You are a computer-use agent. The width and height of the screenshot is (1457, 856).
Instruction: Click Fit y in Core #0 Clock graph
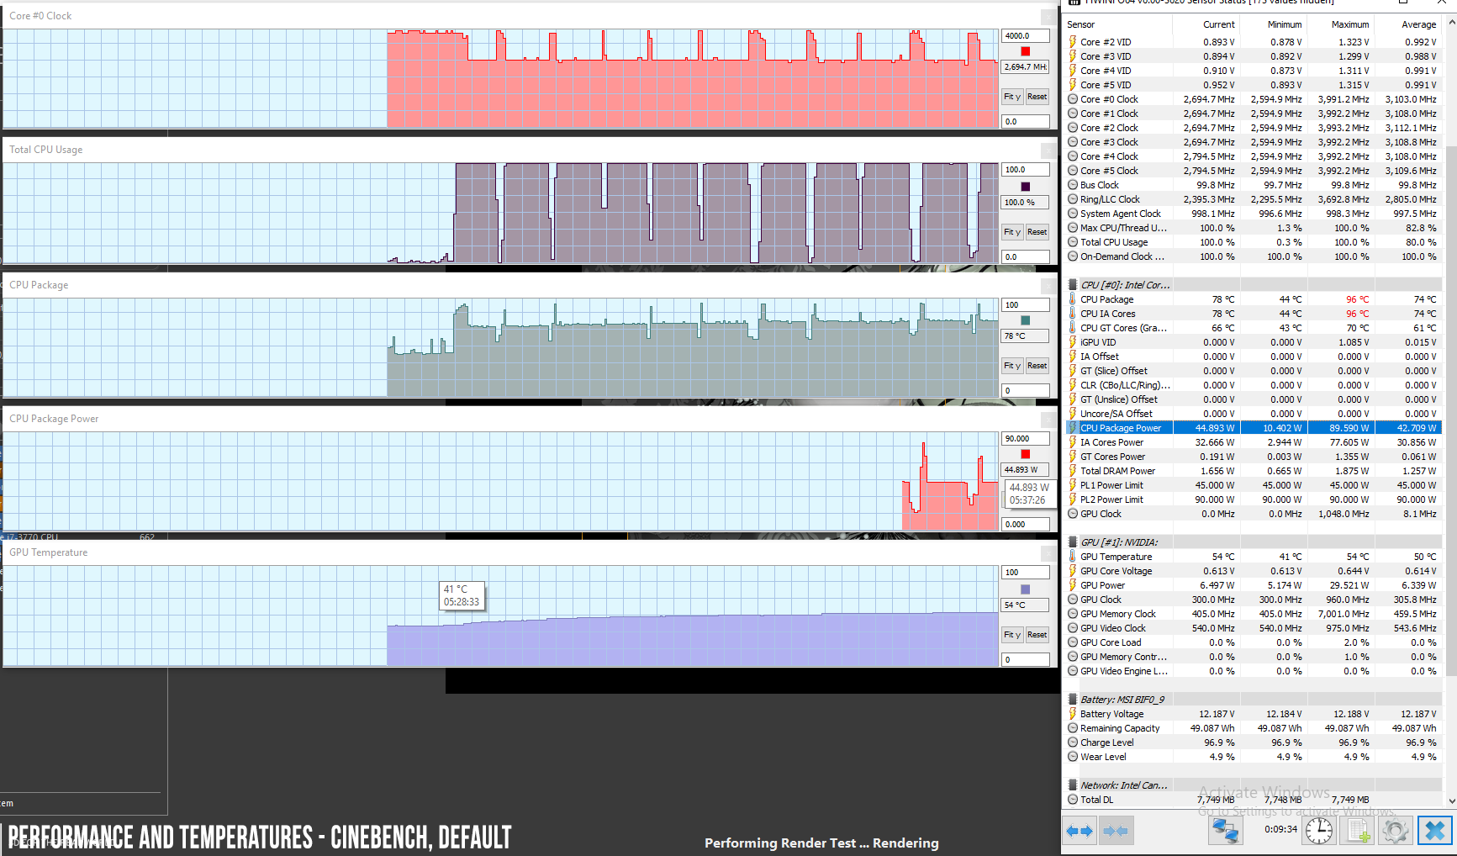[x=1012, y=97]
